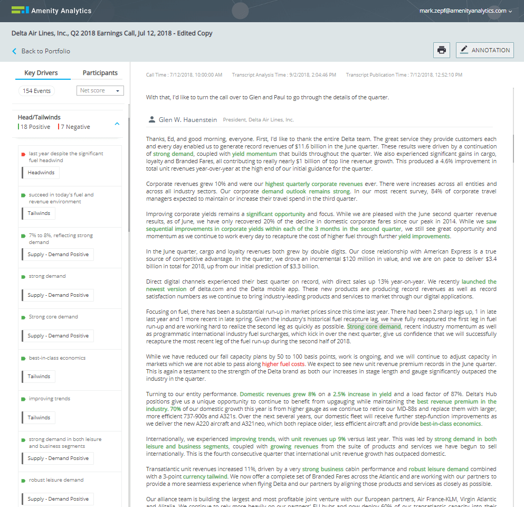Click highlighted 'unit revenues up 9%' phrase

point(319,439)
